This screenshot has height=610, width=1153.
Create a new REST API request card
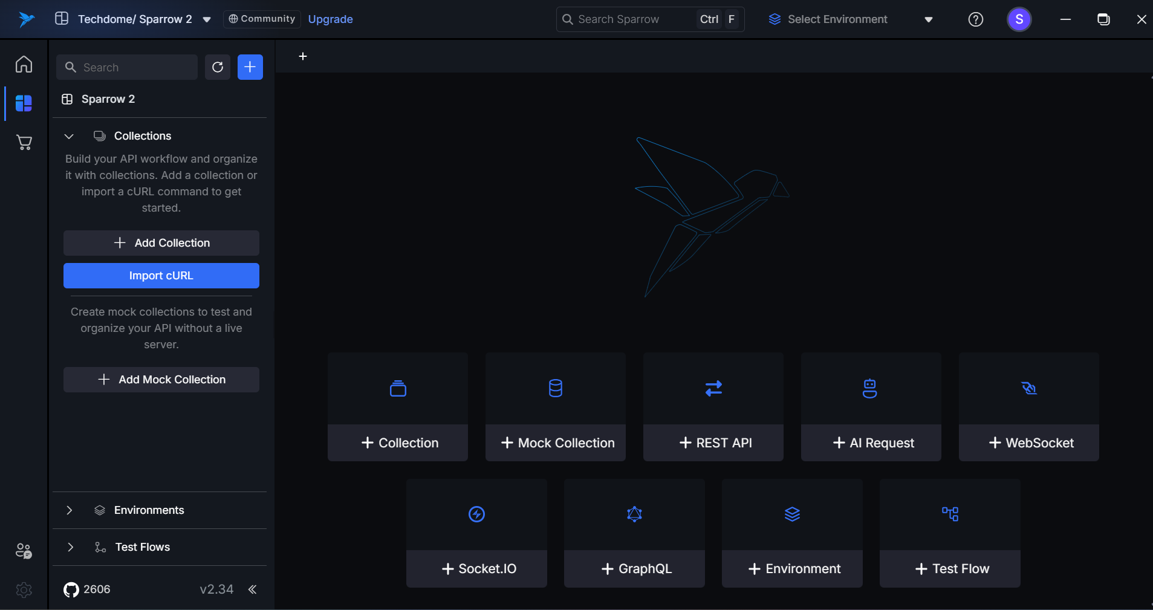point(713,407)
